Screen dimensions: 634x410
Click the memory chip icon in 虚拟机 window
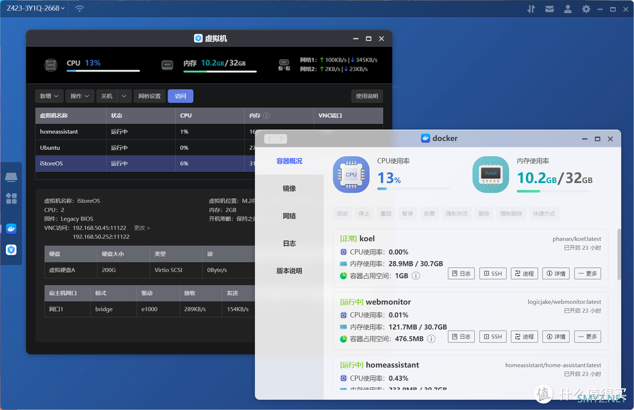click(167, 65)
